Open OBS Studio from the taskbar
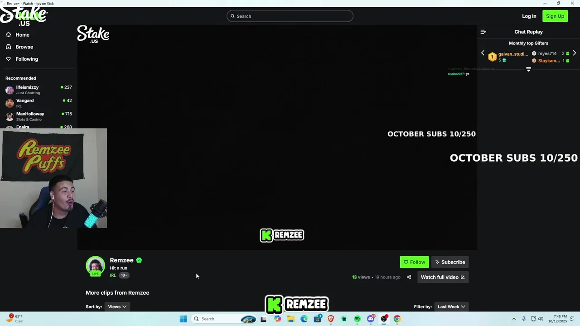 click(384, 319)
